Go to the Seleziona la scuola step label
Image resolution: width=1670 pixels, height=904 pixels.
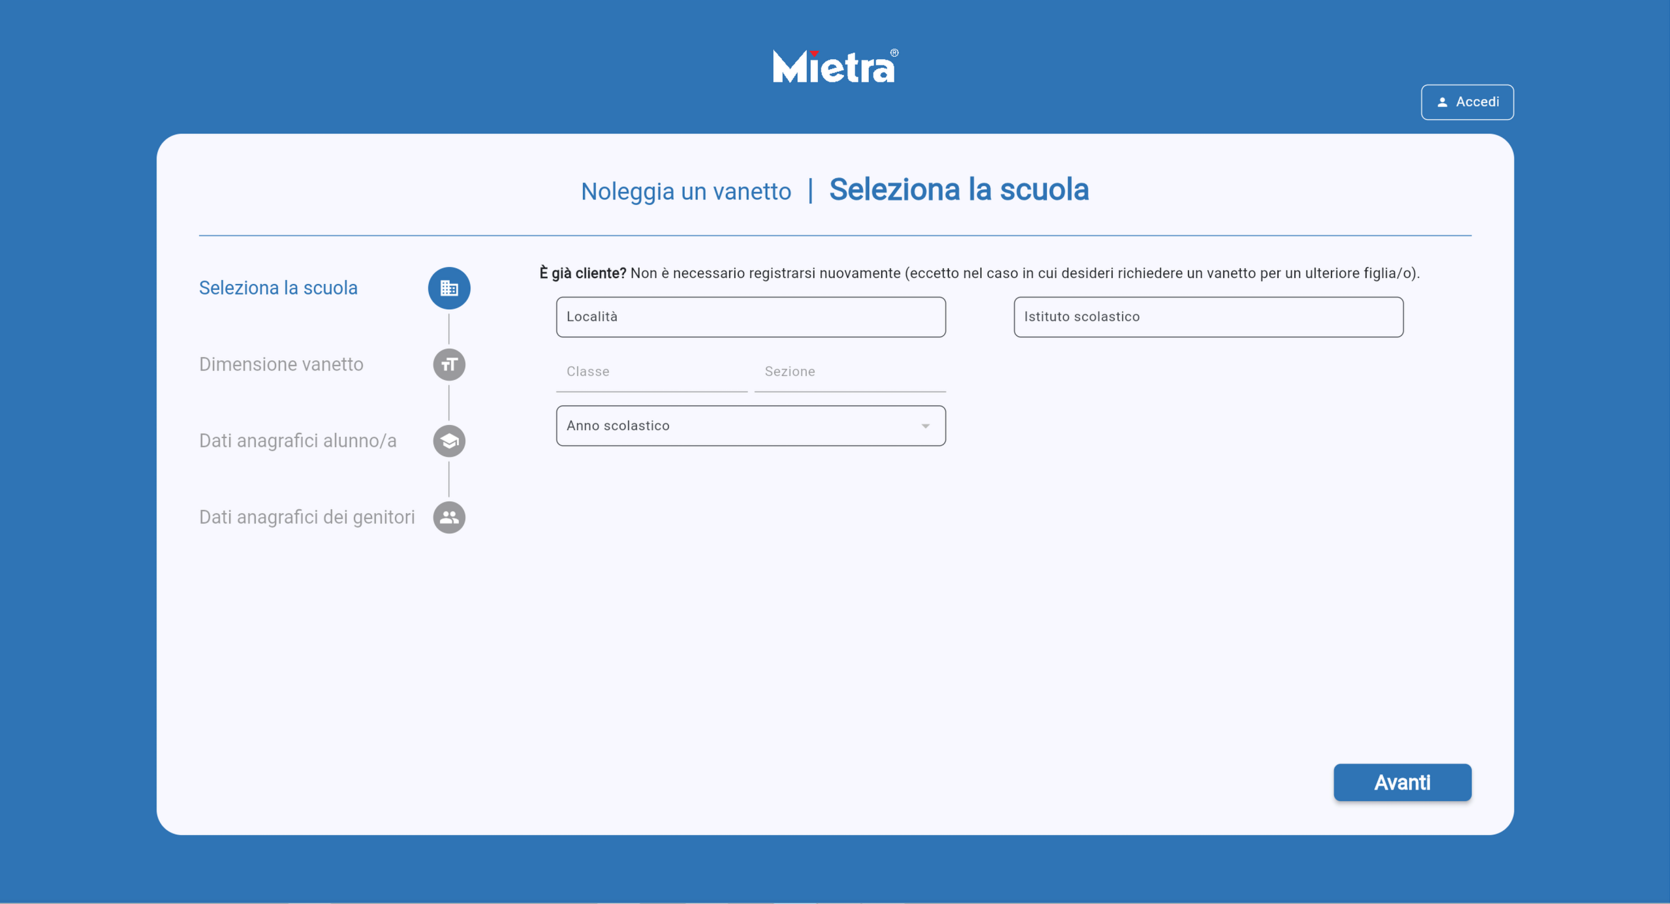tap(278, 288)
